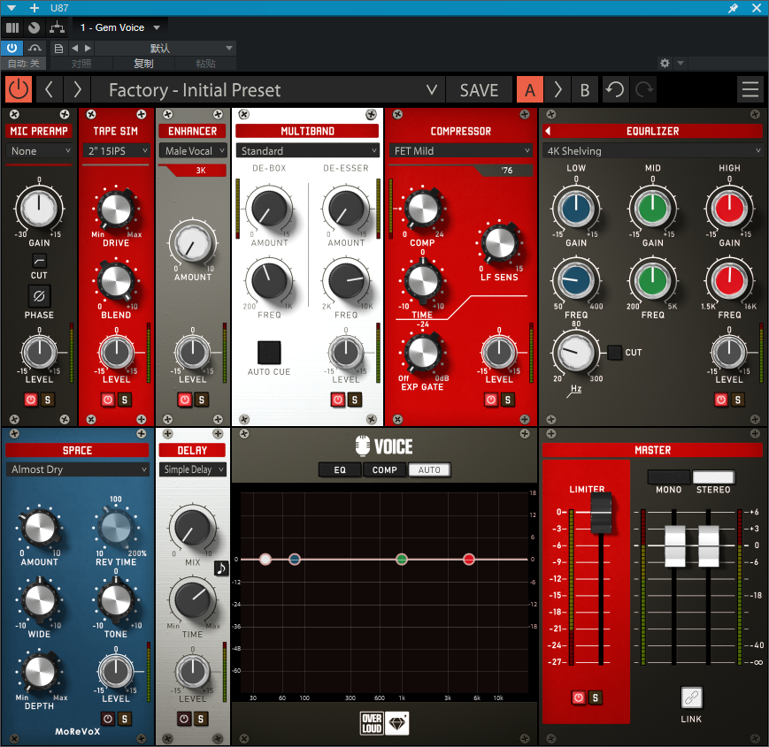The width and height of the screenshot is (769, 747).
Task: Open the host plugin settings gear
Action: point(665,63)
